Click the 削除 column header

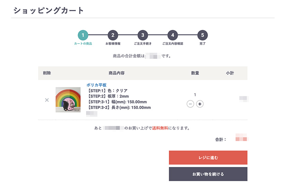47,73
